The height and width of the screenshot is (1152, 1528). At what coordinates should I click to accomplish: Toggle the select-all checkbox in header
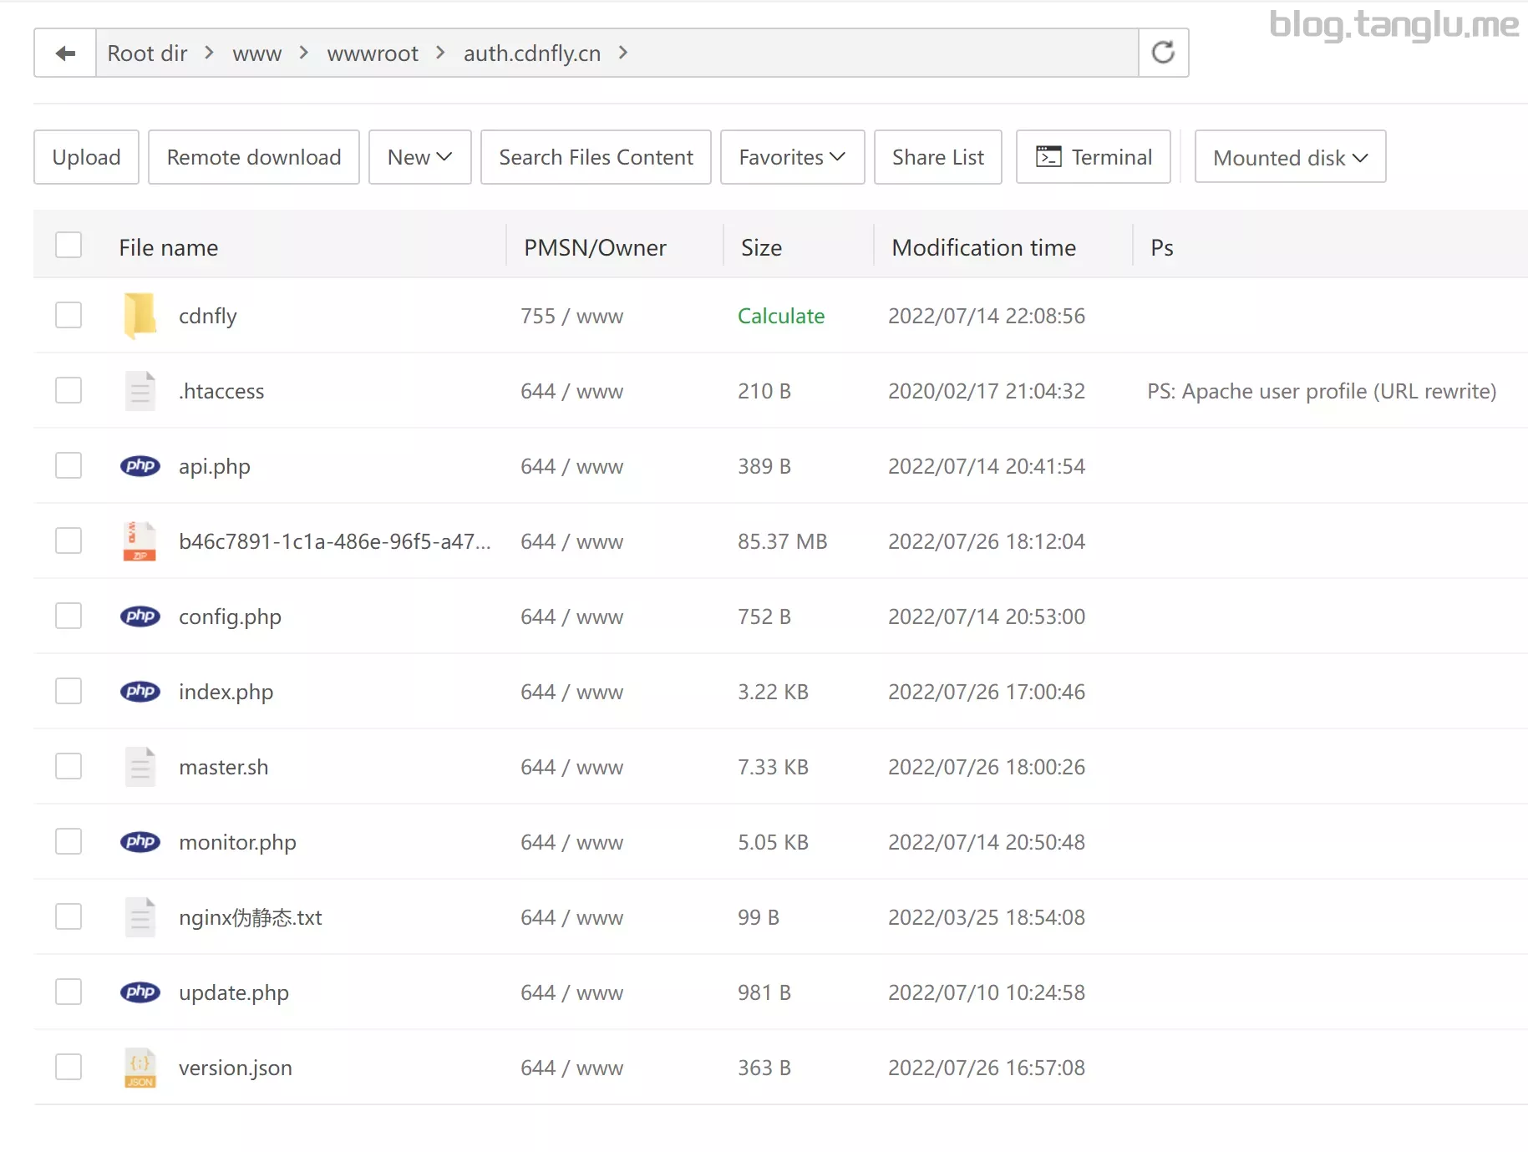(x=69, y=246)
